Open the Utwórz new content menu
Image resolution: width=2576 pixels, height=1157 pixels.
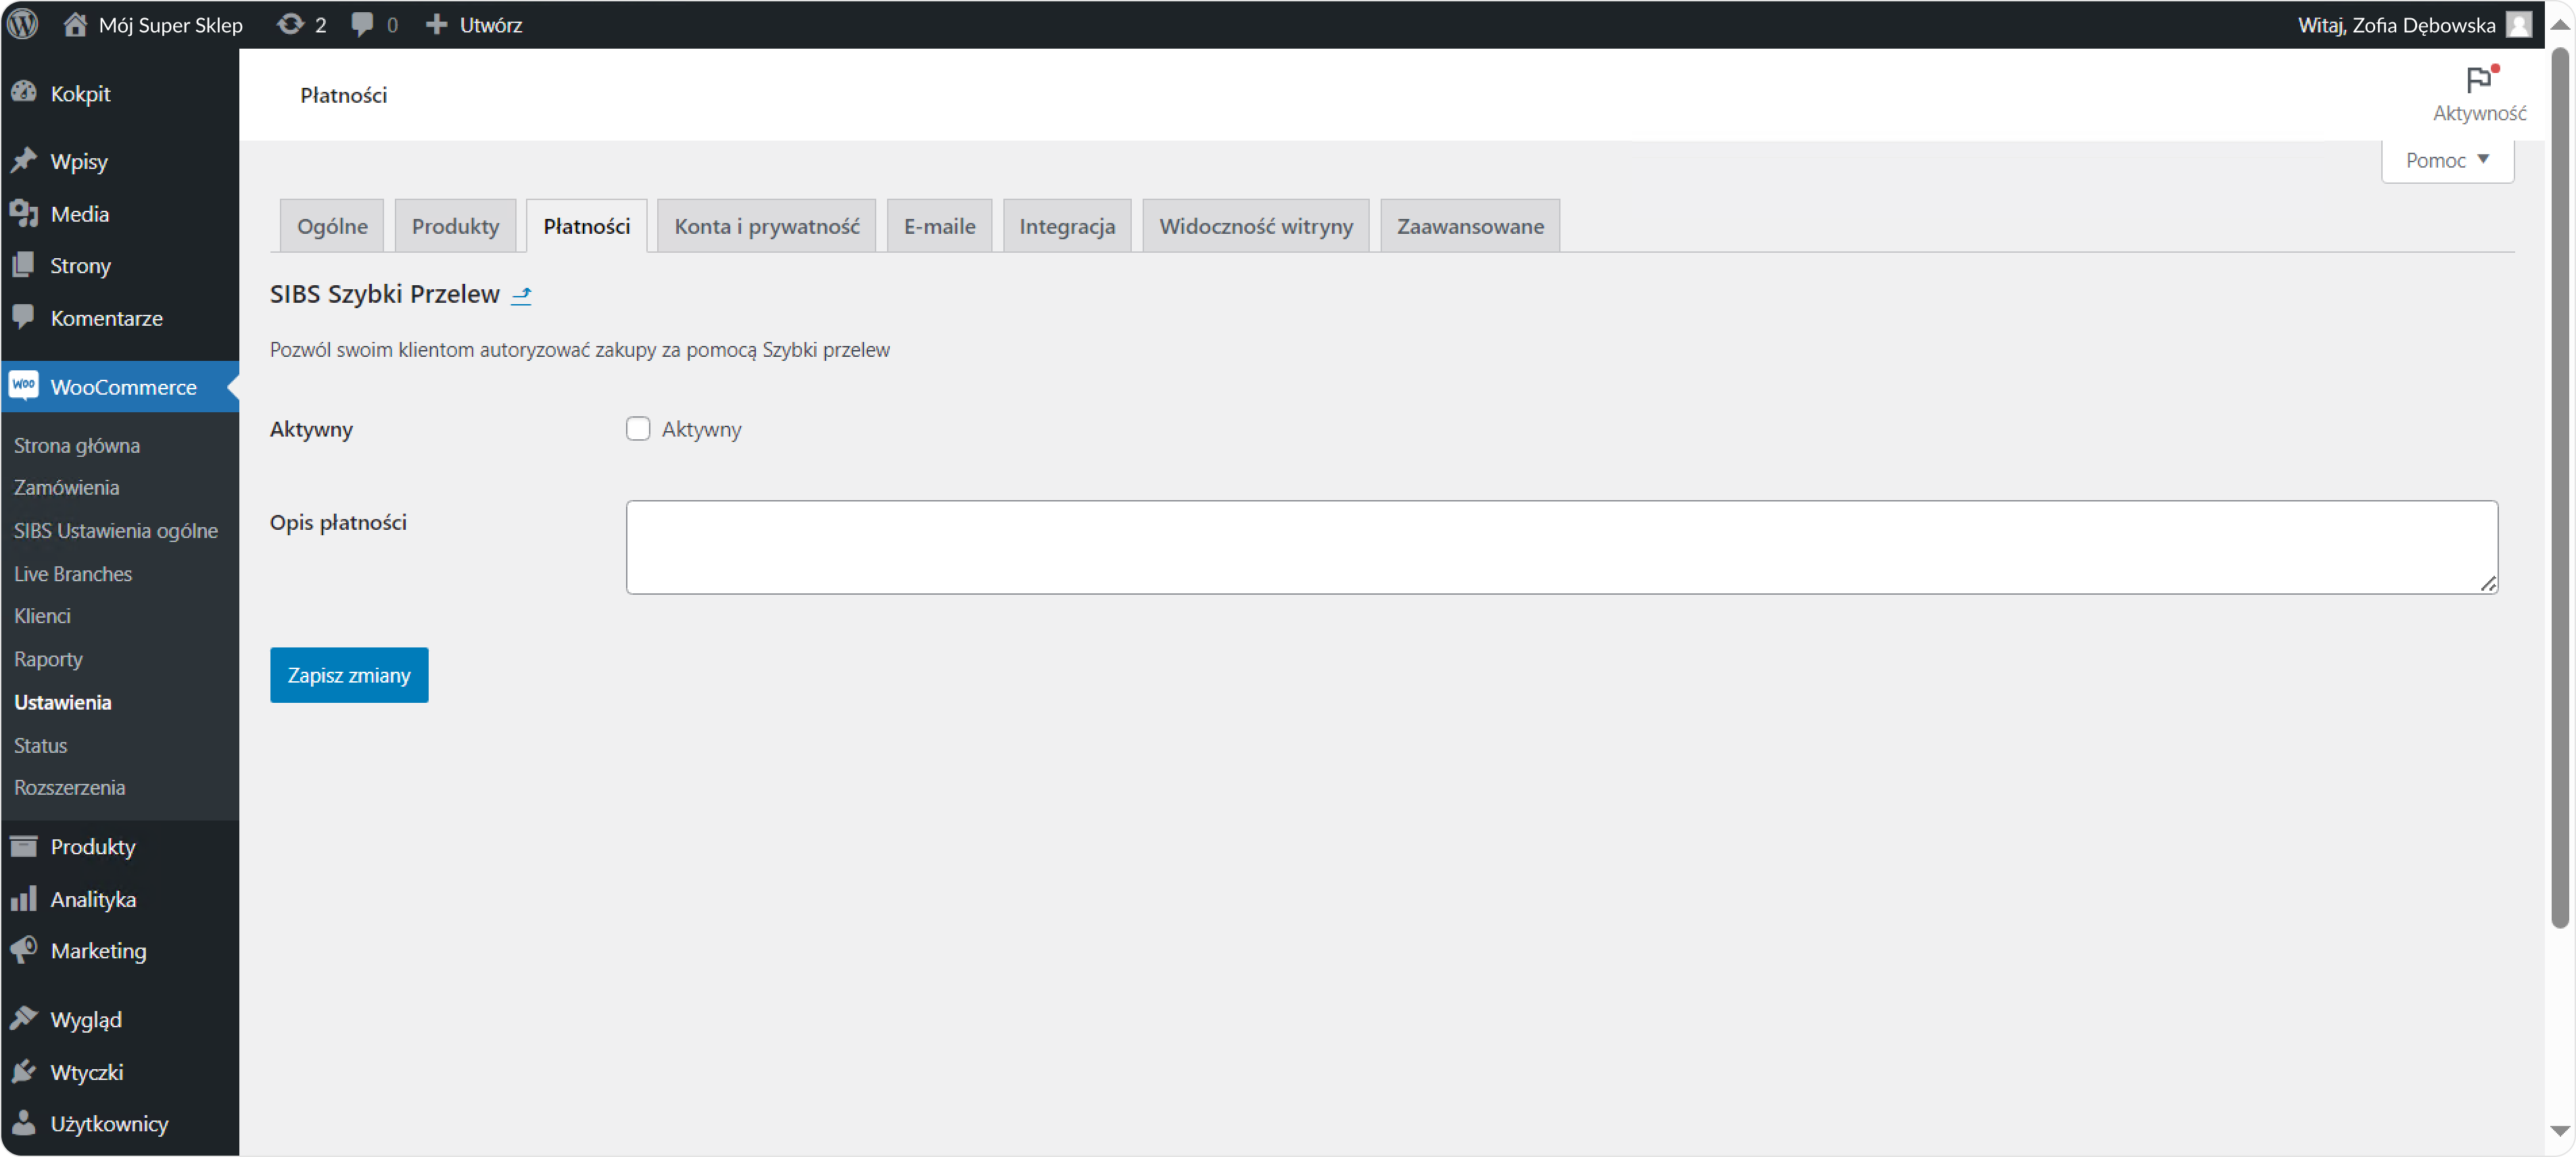pos(474,24)
